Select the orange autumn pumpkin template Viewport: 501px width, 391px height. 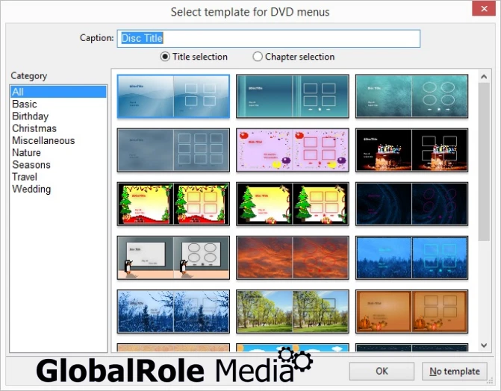pyautogui.click(x=411, y=311)
